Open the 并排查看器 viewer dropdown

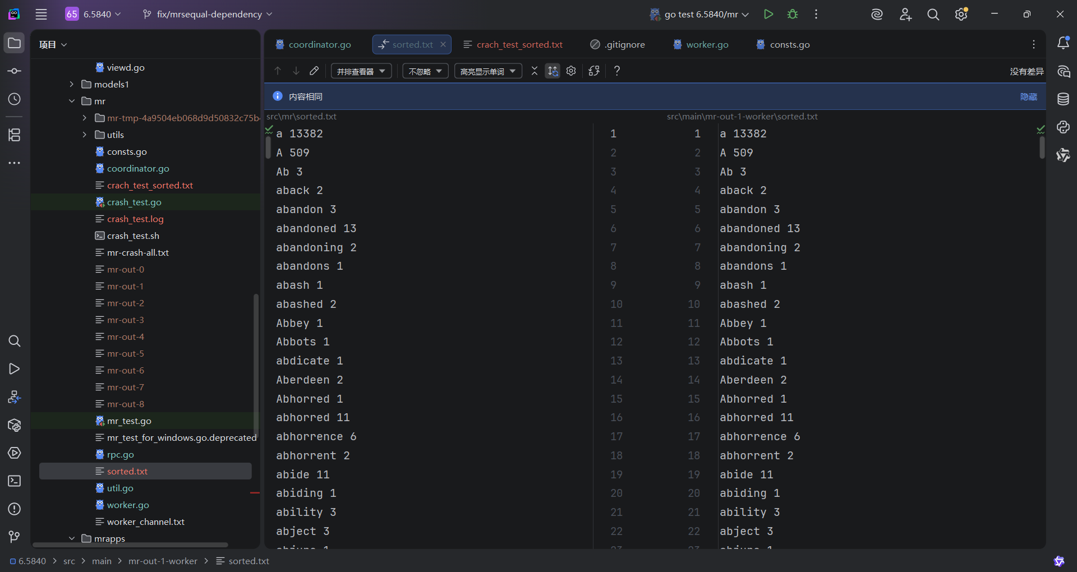361,71
